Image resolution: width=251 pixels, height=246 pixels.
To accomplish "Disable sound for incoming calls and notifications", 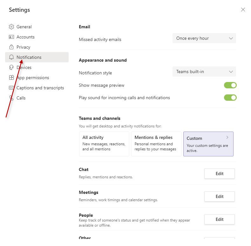I will point(230,98).
